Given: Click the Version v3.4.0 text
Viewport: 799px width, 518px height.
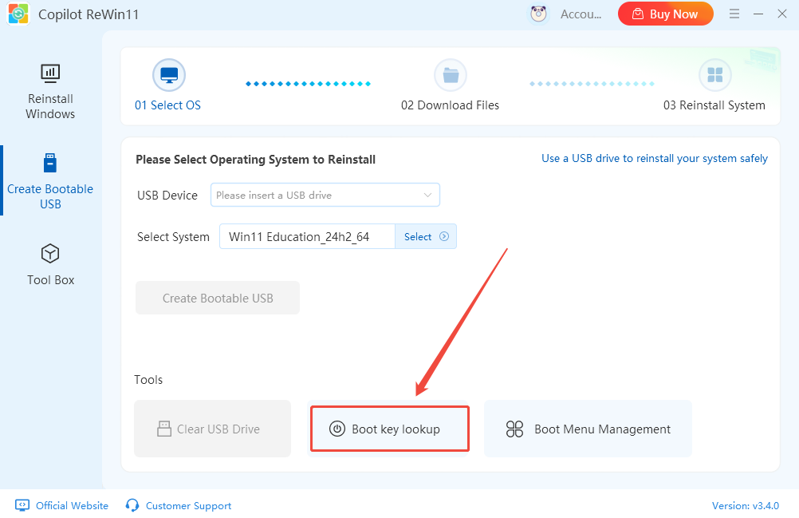Looking at the screenshot, I should pos(745,505).
